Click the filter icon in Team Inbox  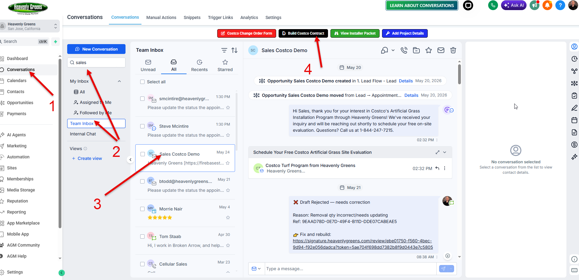[x=224, y=50]
